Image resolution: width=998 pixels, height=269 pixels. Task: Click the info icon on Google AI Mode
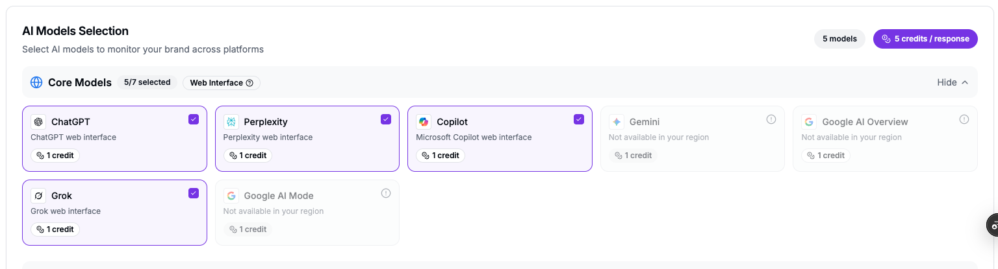click(386, 193)
